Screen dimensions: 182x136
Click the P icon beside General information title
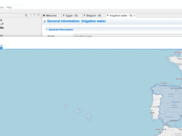[x=45, y=21]
